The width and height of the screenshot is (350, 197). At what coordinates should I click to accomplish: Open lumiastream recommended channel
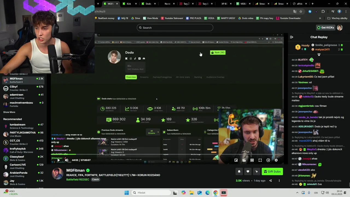pyautogui.click(x=24, y=126)
